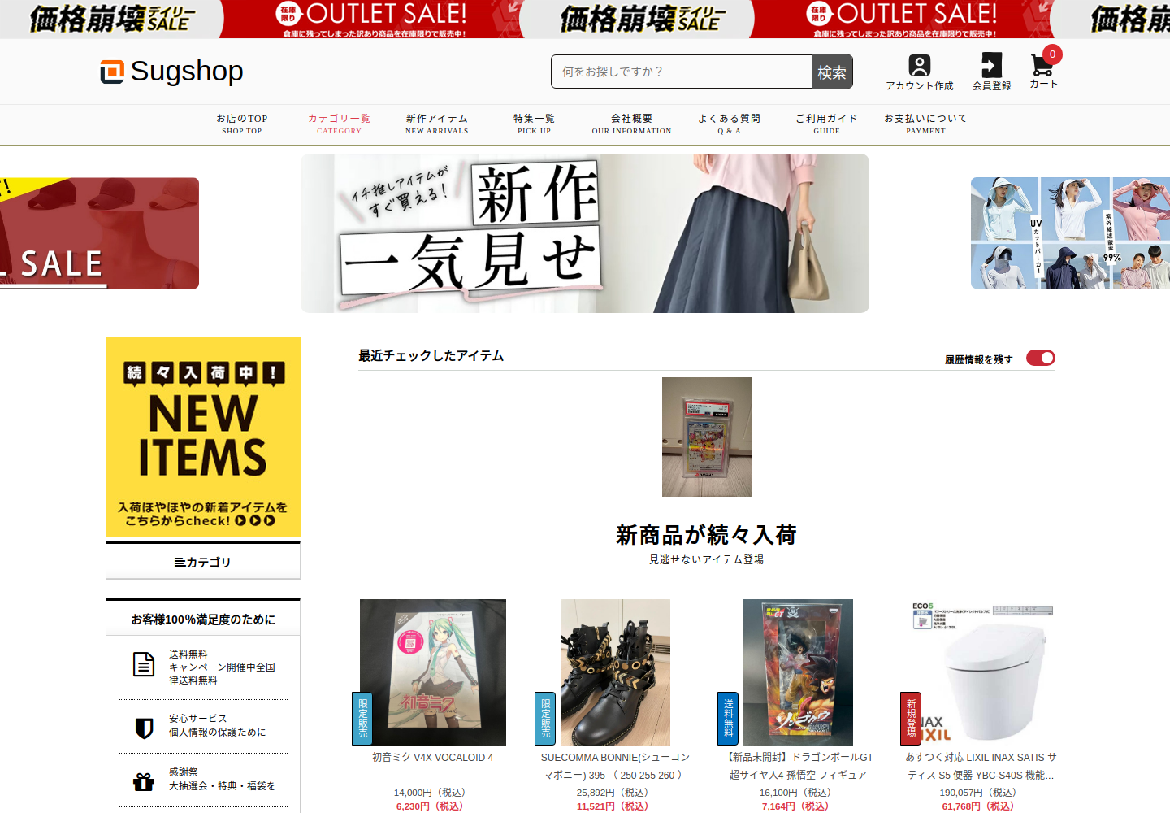Click the SUECOMMA BONNIE product title link

point(615,766)
